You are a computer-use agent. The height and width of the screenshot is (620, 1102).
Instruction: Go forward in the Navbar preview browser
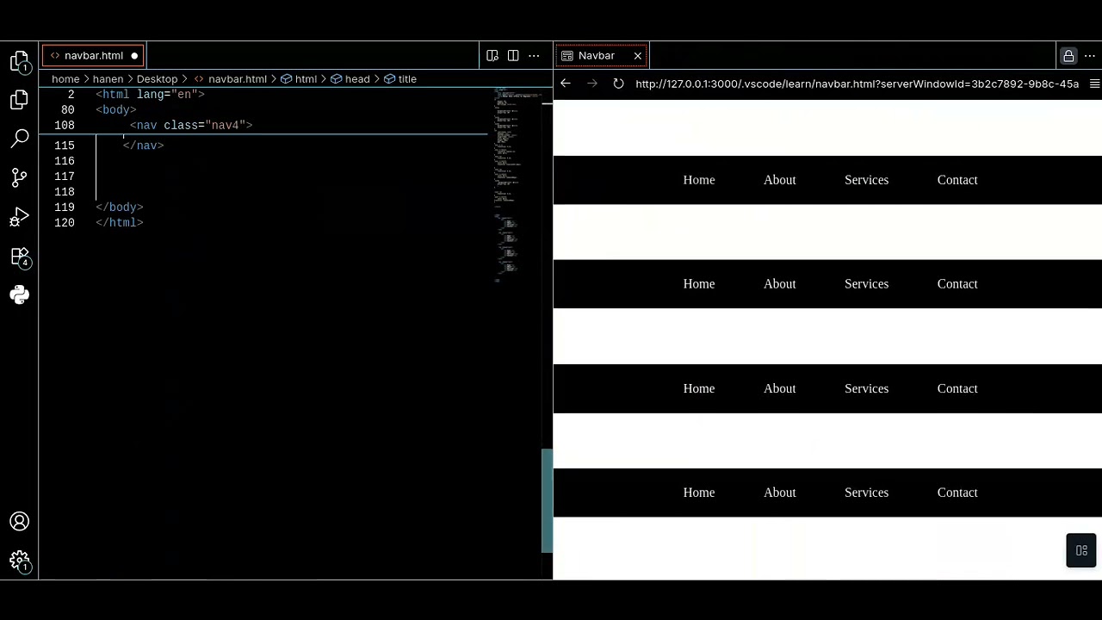592,84
